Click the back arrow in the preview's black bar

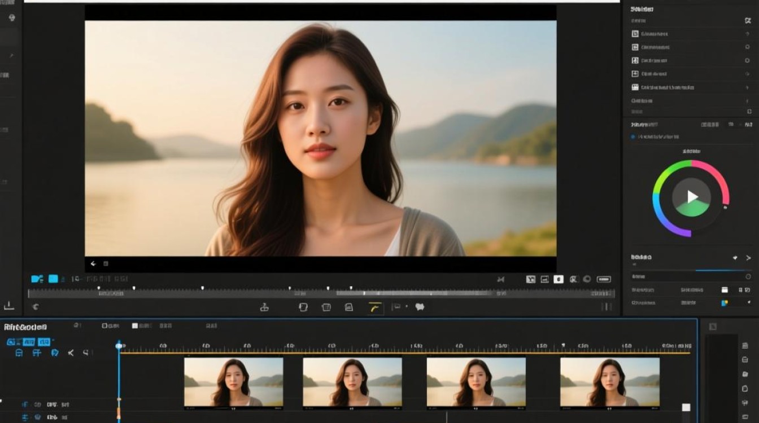(x=93, y=263)
